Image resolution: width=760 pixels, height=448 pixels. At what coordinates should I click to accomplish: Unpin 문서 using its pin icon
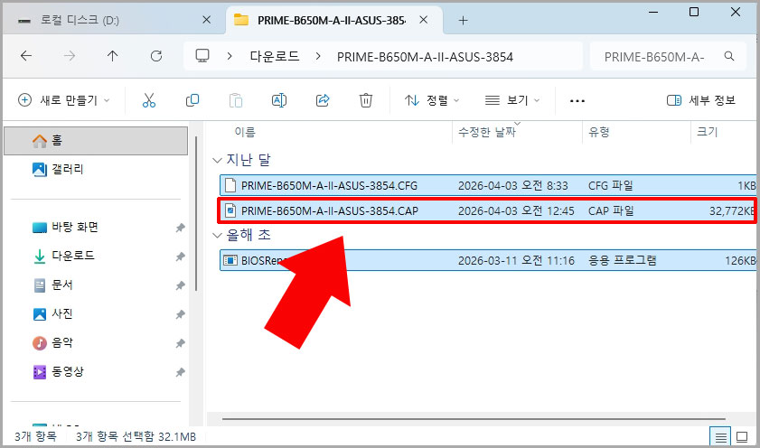pos(180,285)
